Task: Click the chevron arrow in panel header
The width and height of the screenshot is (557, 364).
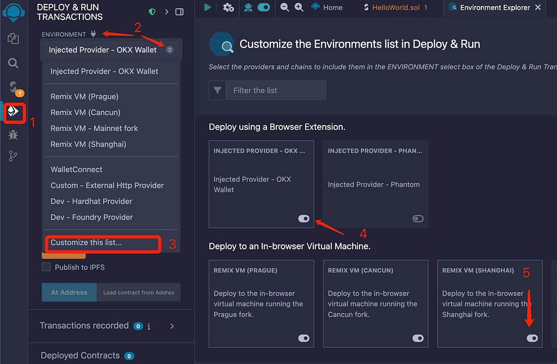Action: point(166,12)
